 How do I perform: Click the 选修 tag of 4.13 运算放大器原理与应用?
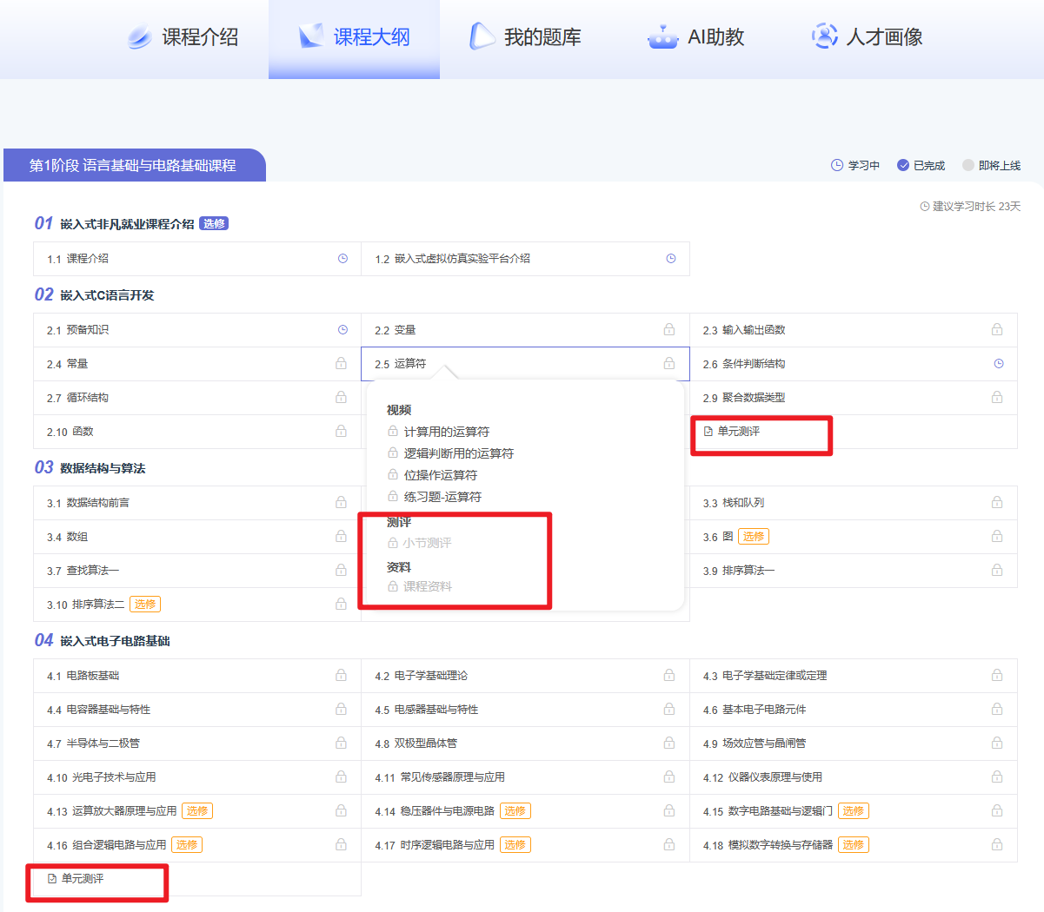(x=197, y=811)
